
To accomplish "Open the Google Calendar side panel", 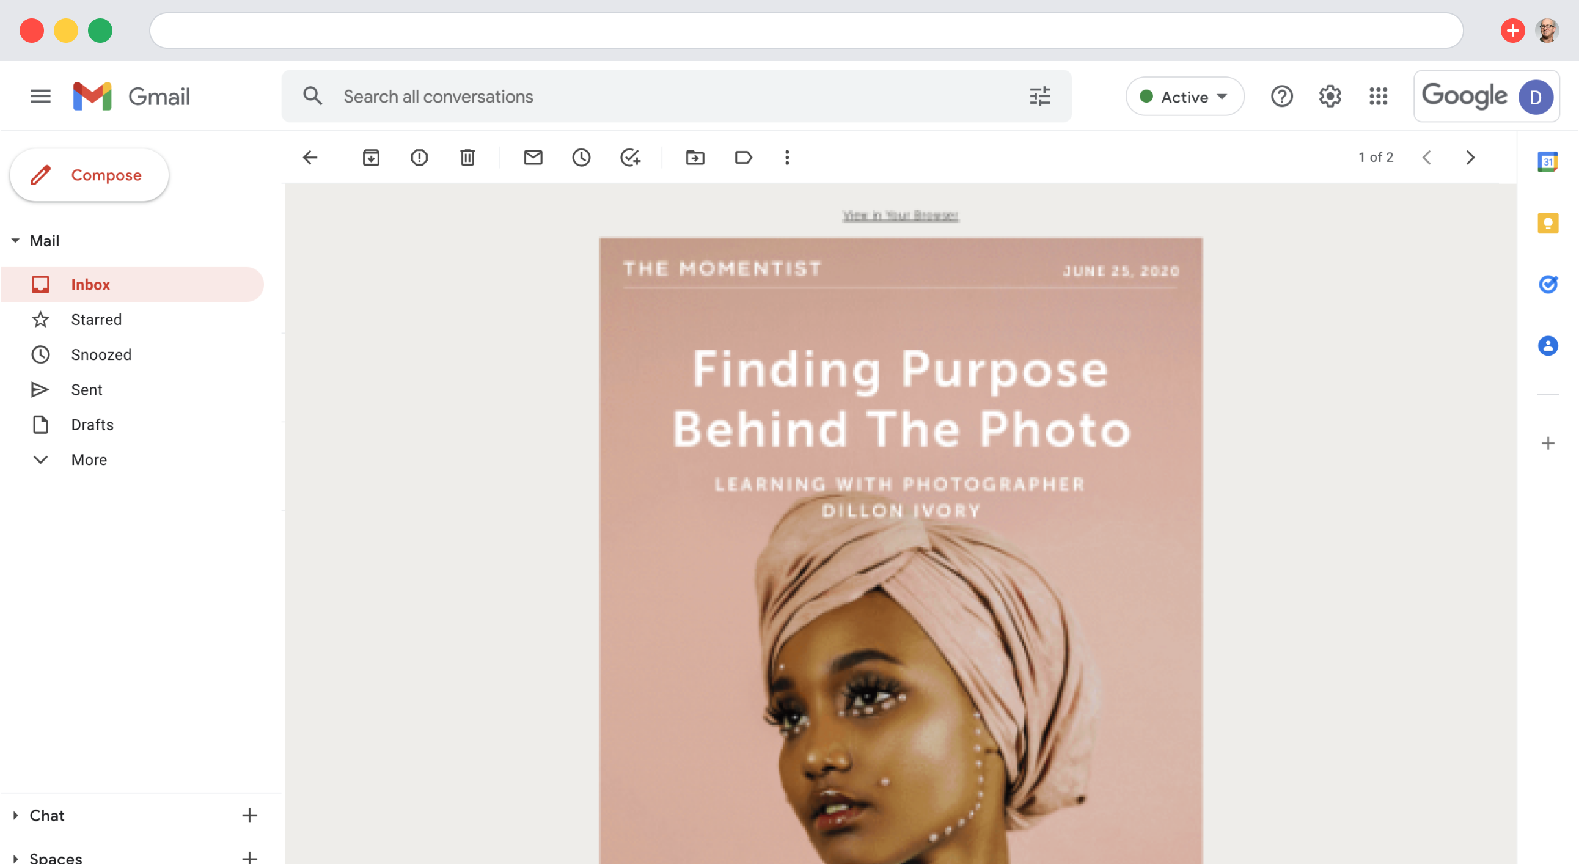I will pos(1547,162).
